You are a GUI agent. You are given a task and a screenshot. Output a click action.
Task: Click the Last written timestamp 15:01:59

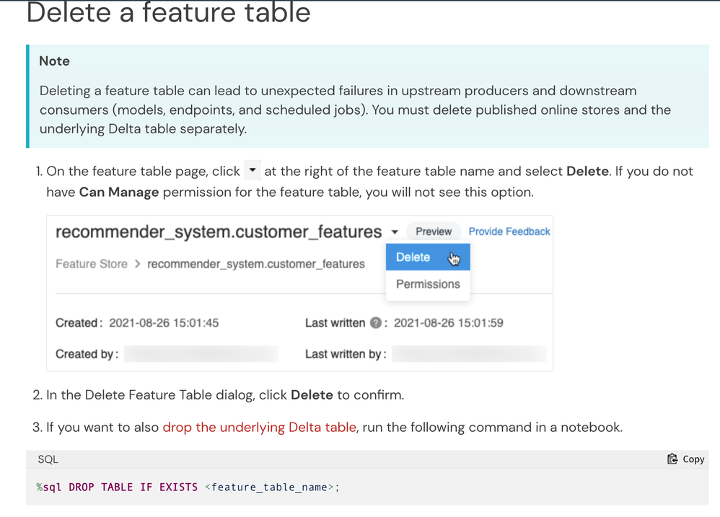tap(448, 323)
